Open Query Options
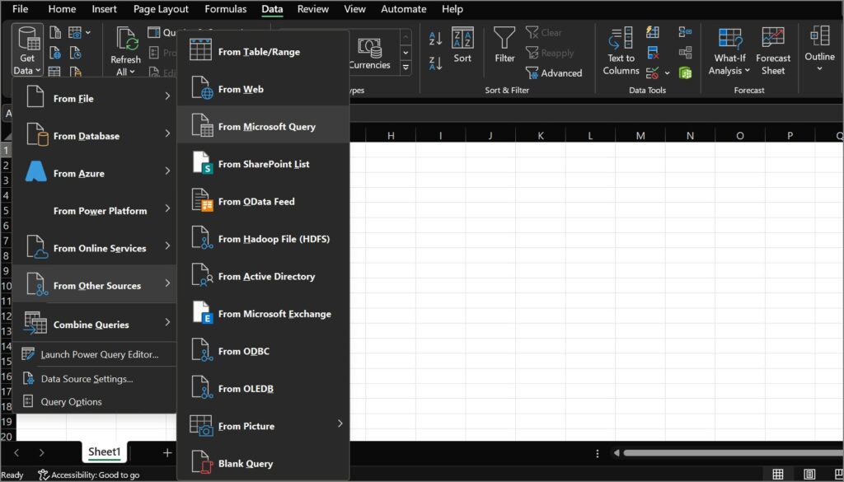The width and height of the screenshot is (844, 482). [x=95, y=402]
